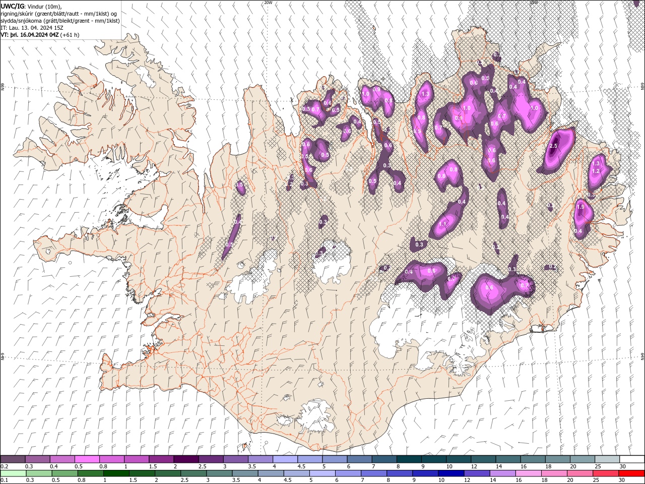Click bottom legend violet swatch 12 to 14
Image resolution: width=645 pixels, height=484 pixels.
(x=477, y=473)
